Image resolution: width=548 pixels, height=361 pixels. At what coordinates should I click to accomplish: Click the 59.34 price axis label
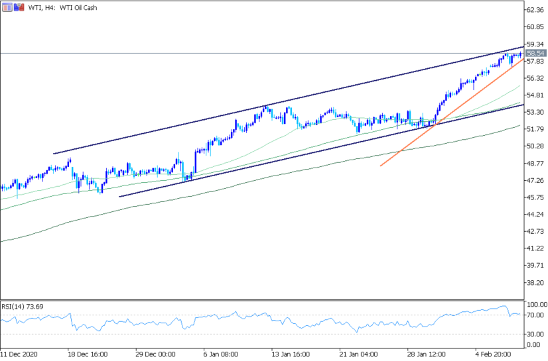click(535, 44)
